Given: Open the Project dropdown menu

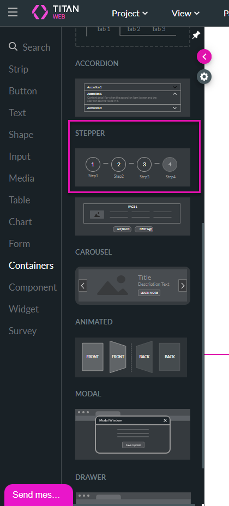Looking at the screenshot, I should (x=130, y=13).
